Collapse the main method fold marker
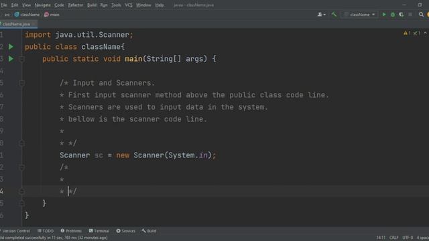The width and height of the screenshot is (429, 241). 22,59
